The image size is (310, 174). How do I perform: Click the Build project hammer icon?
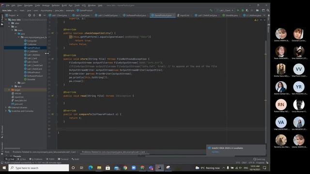[x=211, y=10]
